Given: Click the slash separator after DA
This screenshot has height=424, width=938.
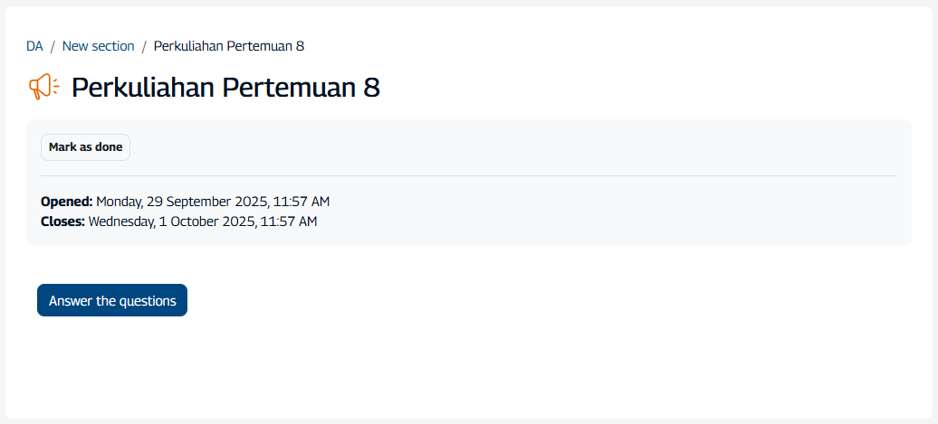Looking at the screenshot, I should [x=53, y=46].
